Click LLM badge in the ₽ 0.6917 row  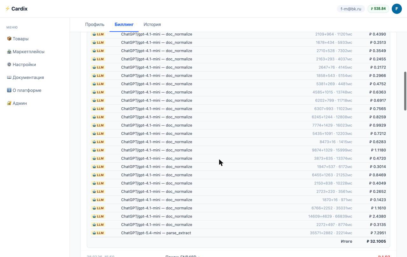coord(98,100)
